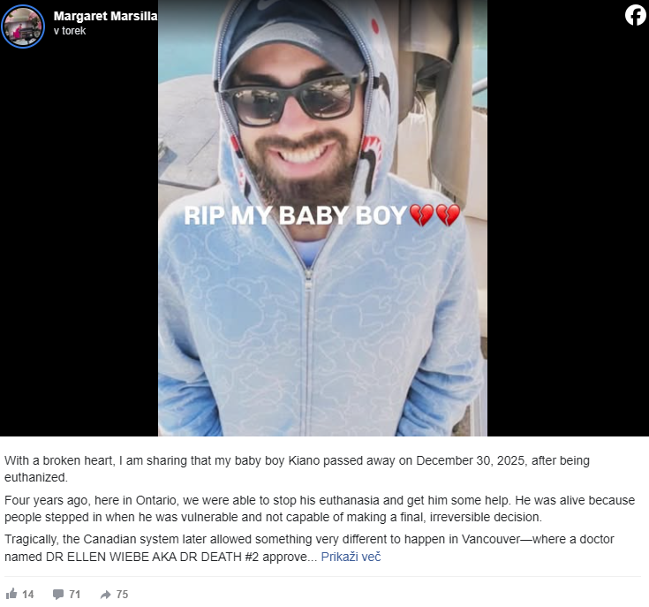Click the 'v torek' post timestamp
Screen dimensions: 649x607
pyautogui.click(x=70, y=31)
